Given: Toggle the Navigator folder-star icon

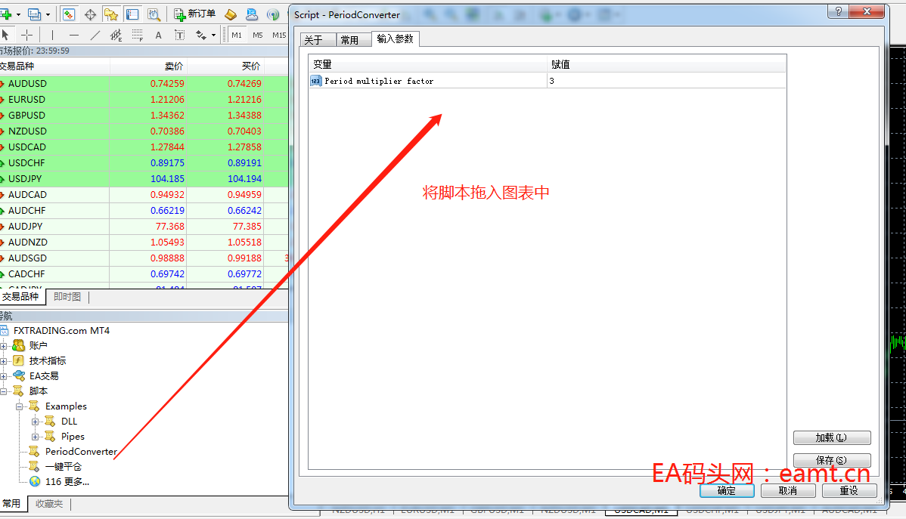Looking at the screenshot, I should [x=111, y=14].
